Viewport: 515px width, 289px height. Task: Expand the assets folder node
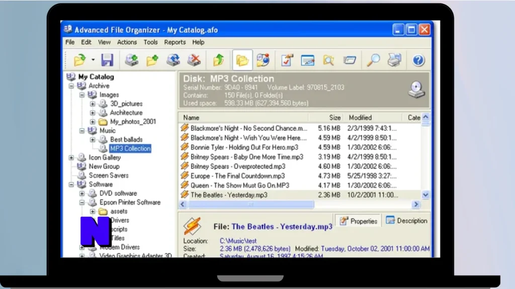coord(93,211)
